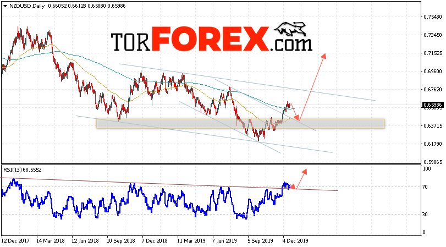Select the 14 Mar 2018 date label
The image size is (446, 247).
[x=51, y=241]
